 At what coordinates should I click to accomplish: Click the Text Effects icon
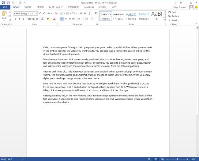[x=42, y=19]
